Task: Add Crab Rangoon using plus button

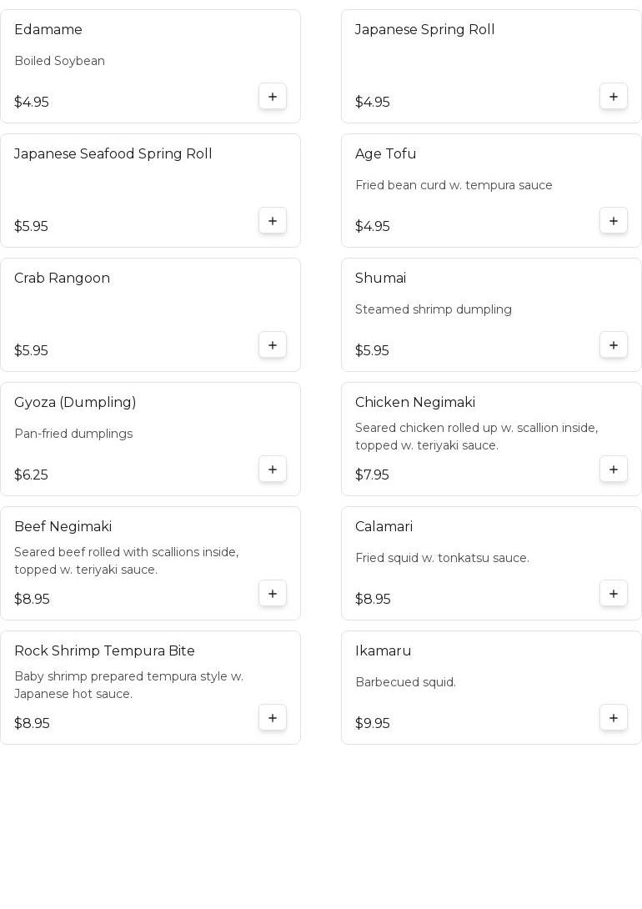Action: [273, 345]
